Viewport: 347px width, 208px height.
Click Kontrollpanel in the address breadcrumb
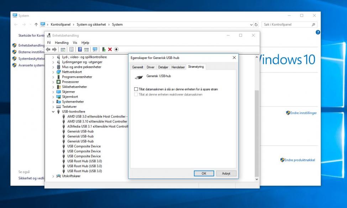[61, 24]
